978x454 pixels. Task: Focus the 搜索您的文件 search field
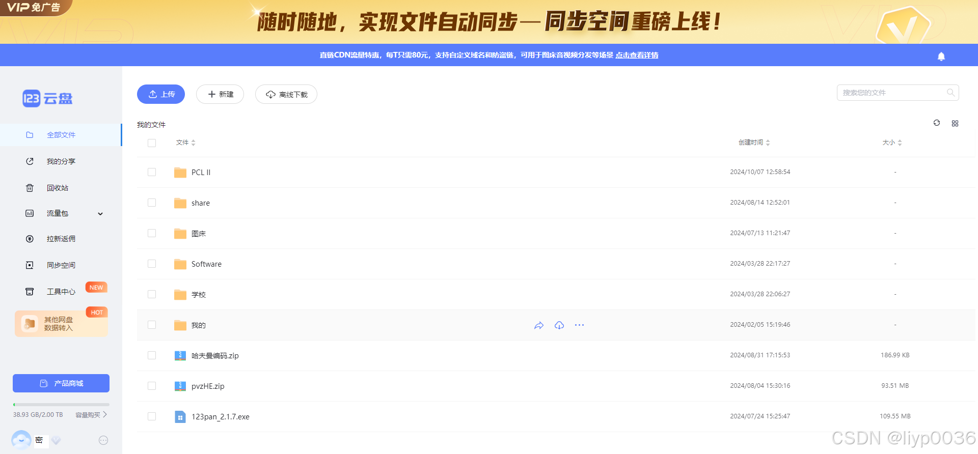point(898,93)
